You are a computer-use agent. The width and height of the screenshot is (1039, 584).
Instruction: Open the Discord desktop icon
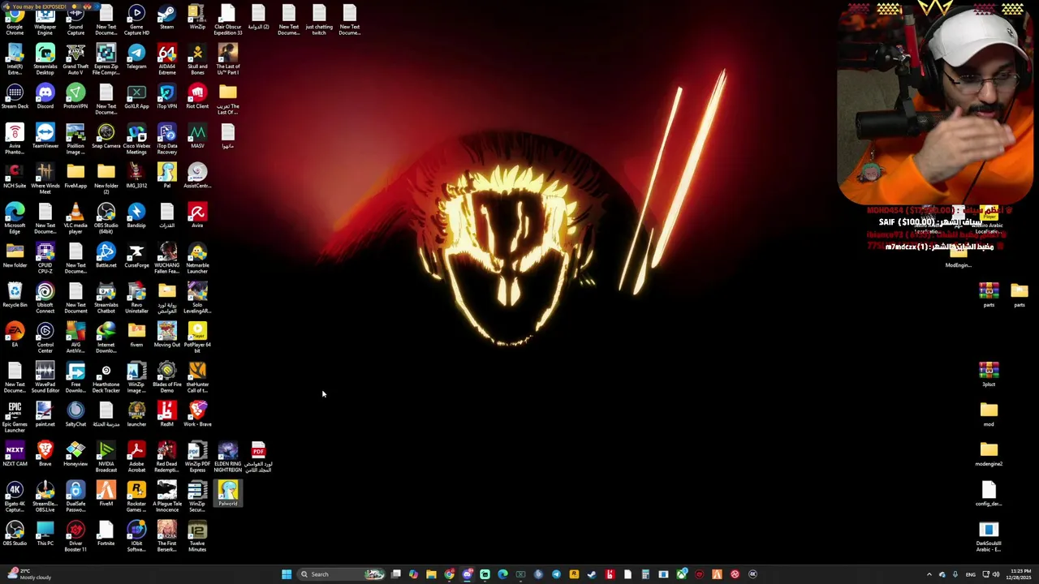[x=45, y=97]
